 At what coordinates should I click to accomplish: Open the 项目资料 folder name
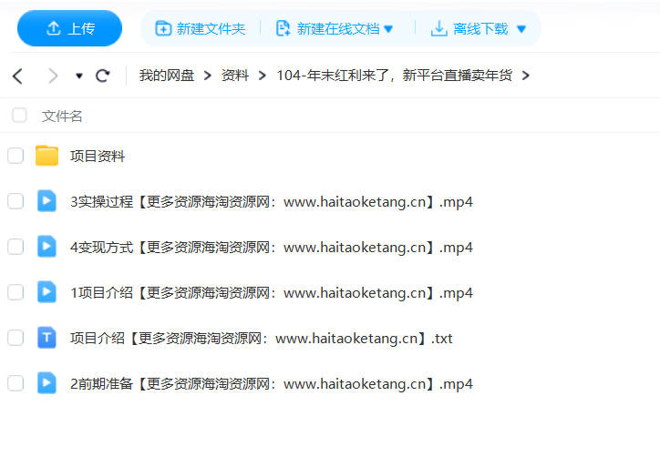[x=98, y=157]
